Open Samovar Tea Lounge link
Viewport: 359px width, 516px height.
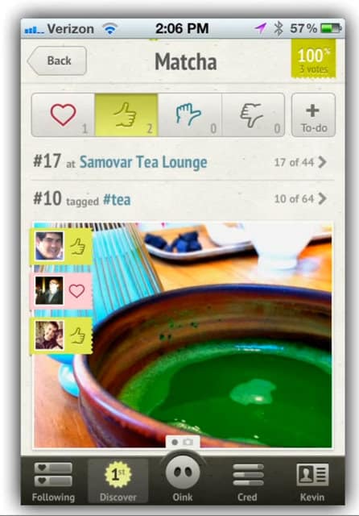(x=143, y=162)
